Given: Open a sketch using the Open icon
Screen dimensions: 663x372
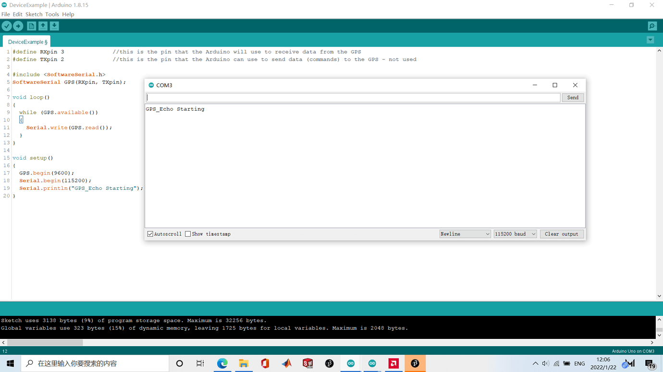Looking at the screenshot, I should click(42, 26).
